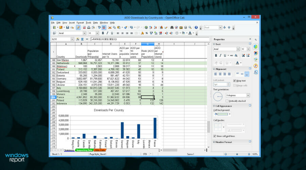Click the Percent number format icon
306x170 pixels.
[147, 33]
